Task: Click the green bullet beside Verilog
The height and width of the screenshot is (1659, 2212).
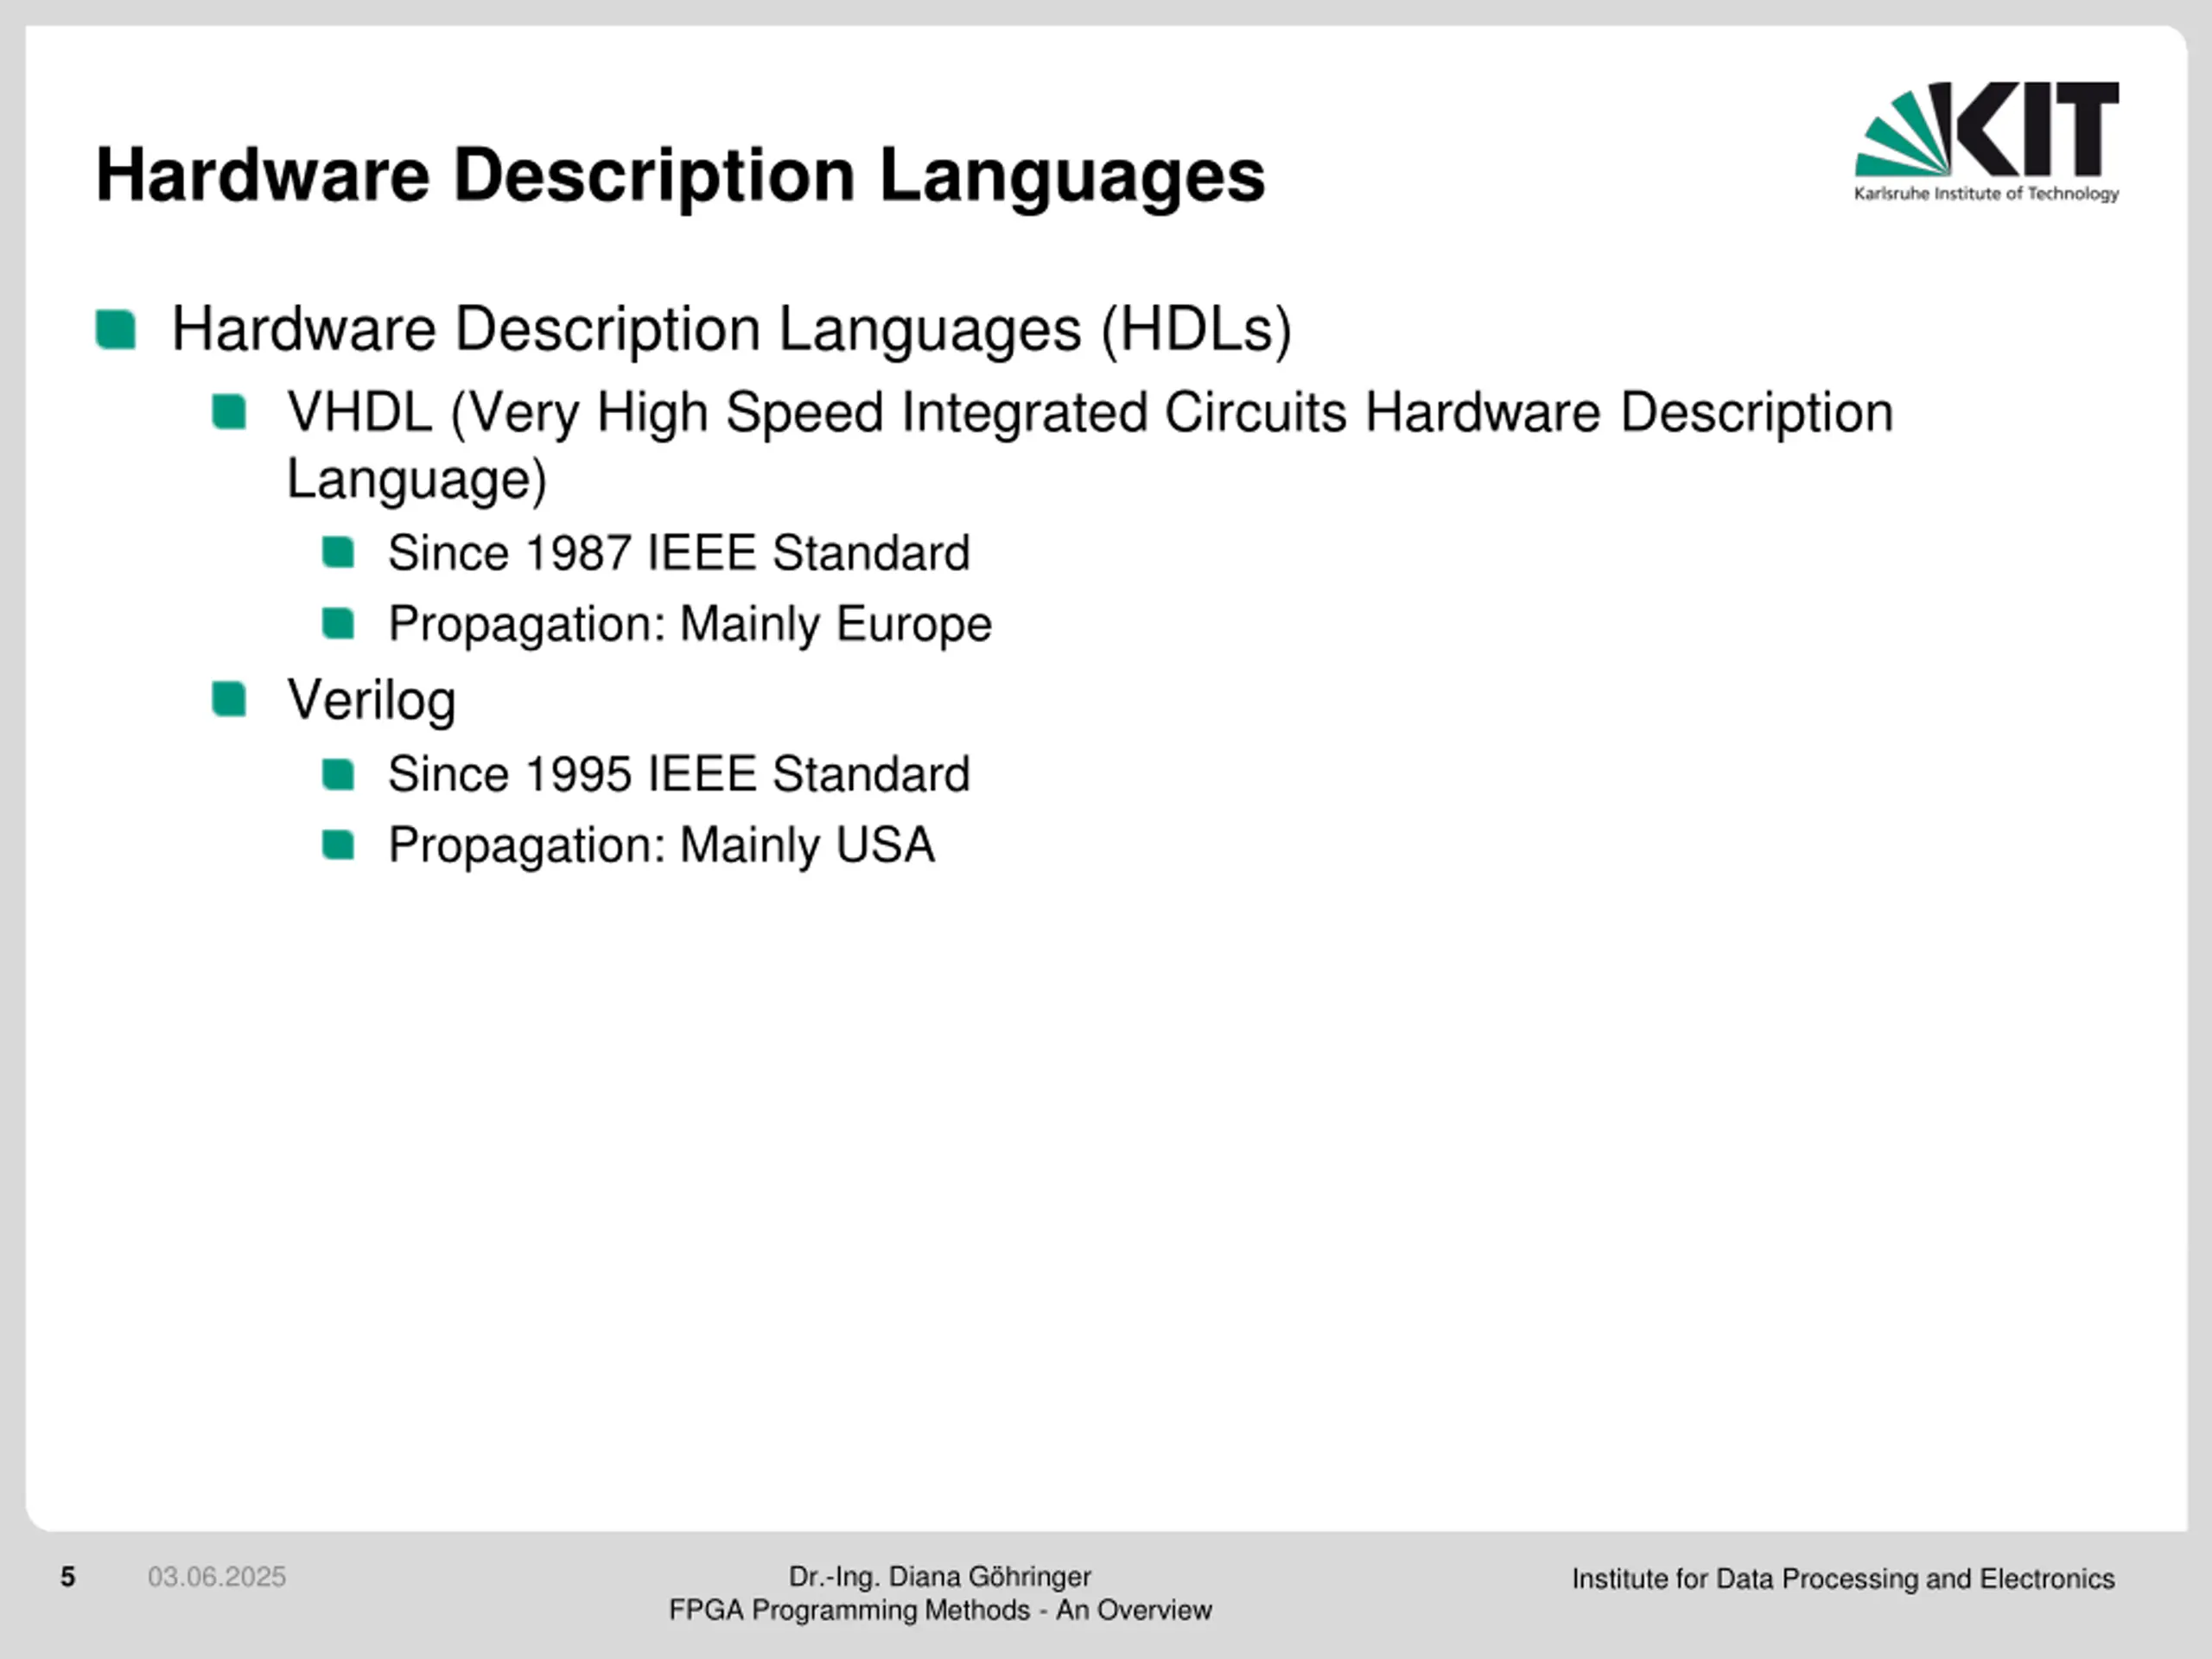Action: pos(229,699)
